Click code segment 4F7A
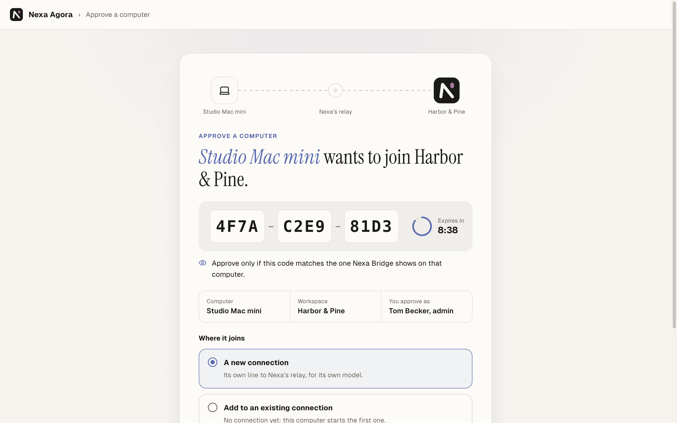677x423 pixels. [237, 226]
